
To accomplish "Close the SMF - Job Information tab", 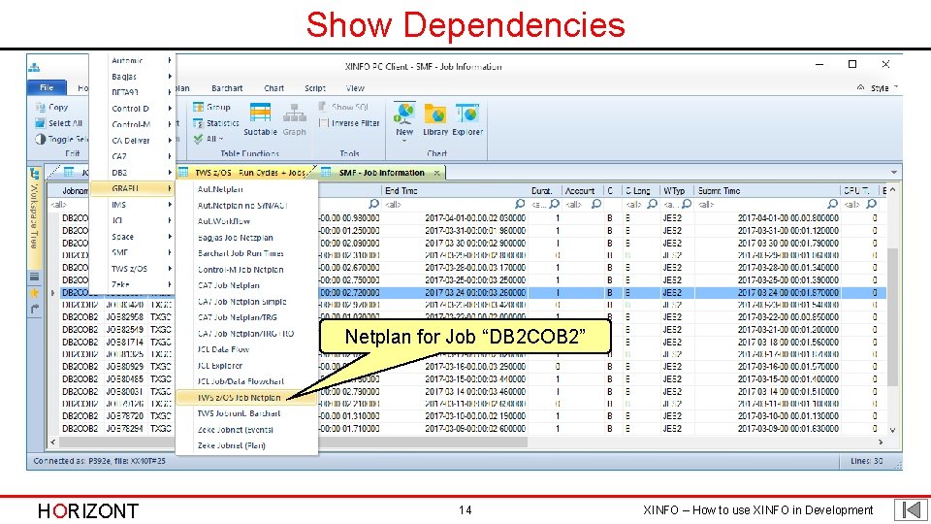I will 437,173.
